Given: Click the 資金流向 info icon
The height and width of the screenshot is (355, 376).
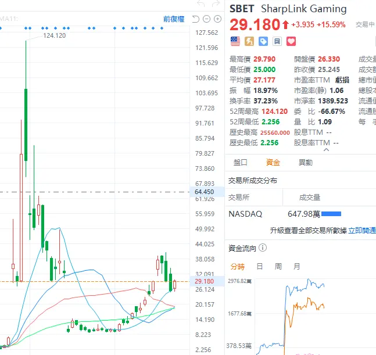Looking at the screenshot, I should (x=263, y=248).
